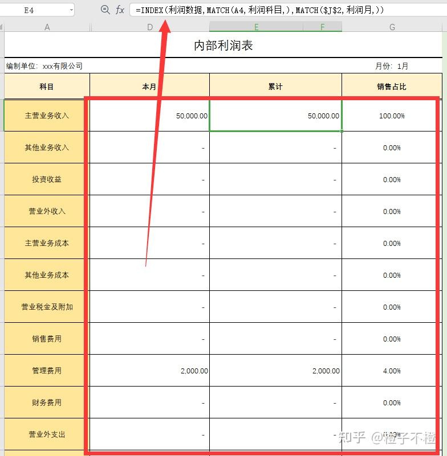Viewport: 447px width, 456px height.
Task: Select the 主营业务收入 row label
Action: click(47, 116)
